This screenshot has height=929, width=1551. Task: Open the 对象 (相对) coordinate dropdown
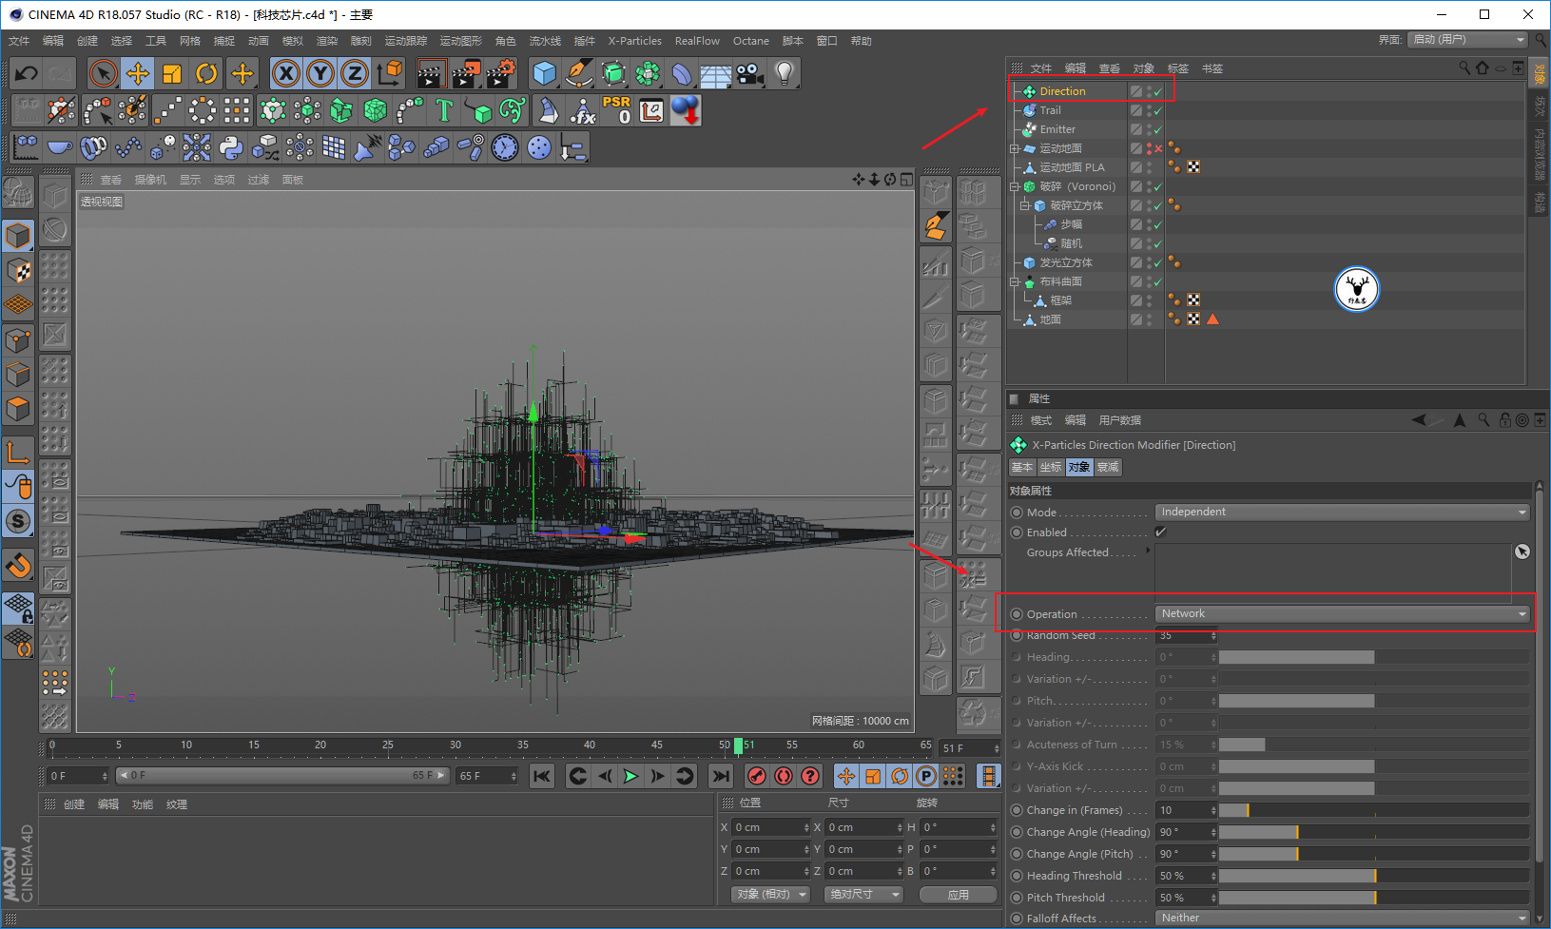[x=770, y=895]
